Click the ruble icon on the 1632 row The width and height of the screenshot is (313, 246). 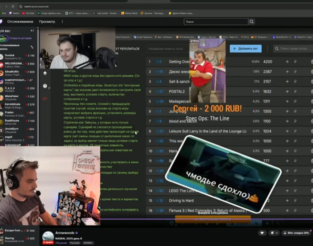click(x=295, y=92)
